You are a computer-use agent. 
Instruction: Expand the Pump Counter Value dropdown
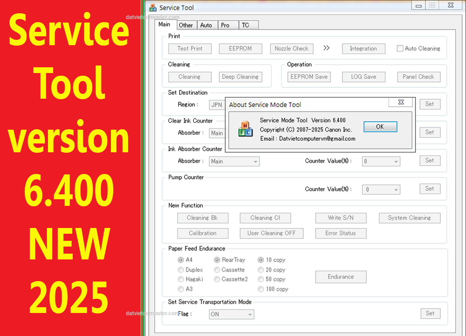(x=381, y=190)
